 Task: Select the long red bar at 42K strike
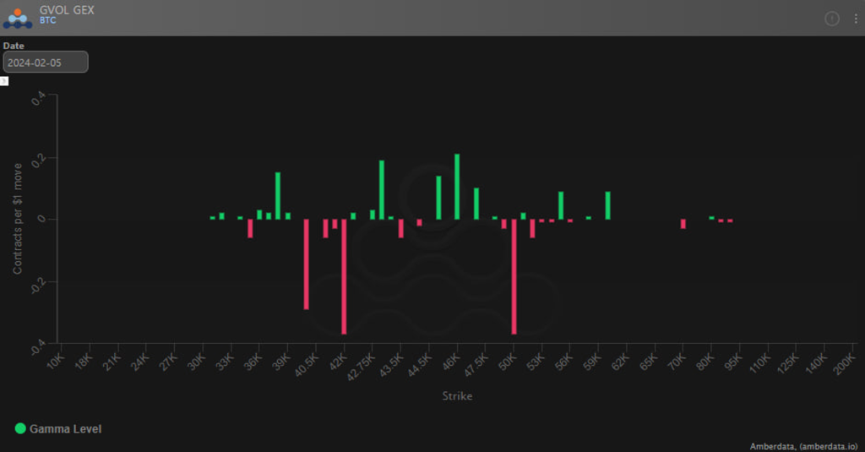pyautogui.click(x=344, y=276)
